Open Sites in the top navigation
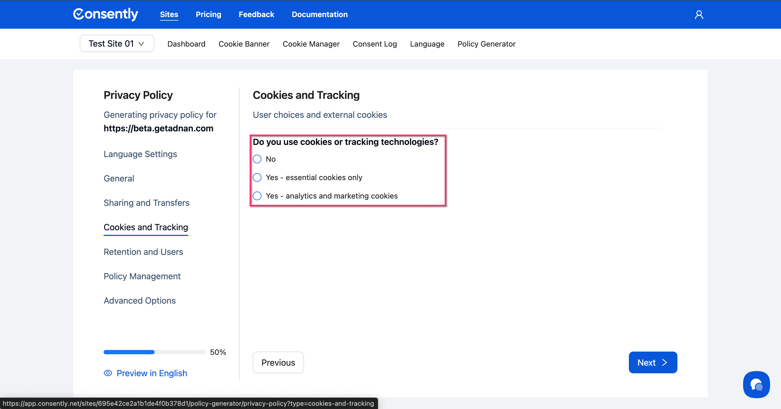781x409 pixels. tap(169, 14)
